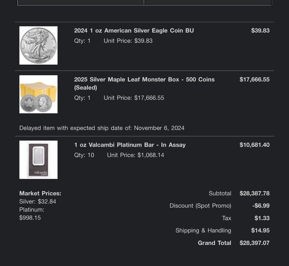Click the Platinum Bar Qty: 10 text

pyautogui.click(x=84, y=155)
